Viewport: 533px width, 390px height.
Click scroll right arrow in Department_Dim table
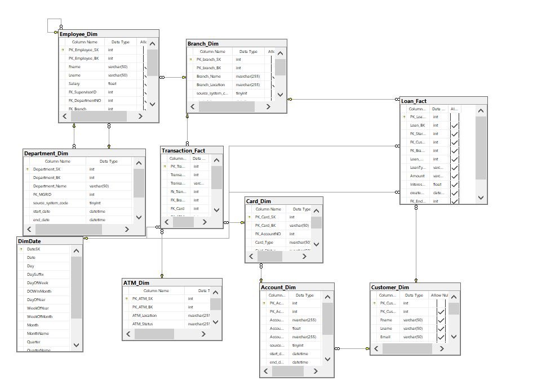coord(127,230)
